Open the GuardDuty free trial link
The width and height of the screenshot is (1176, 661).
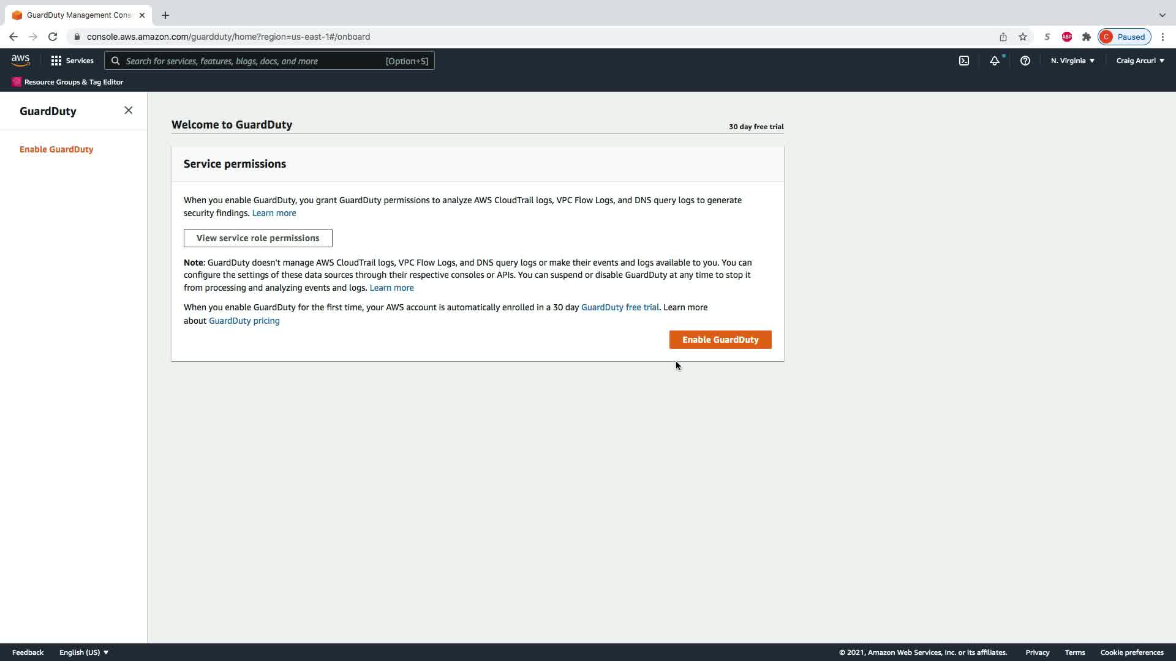click(x=619, y=307)
